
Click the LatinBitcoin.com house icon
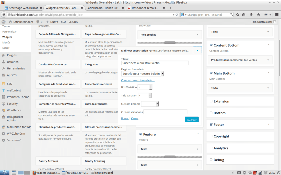point(10,22)
